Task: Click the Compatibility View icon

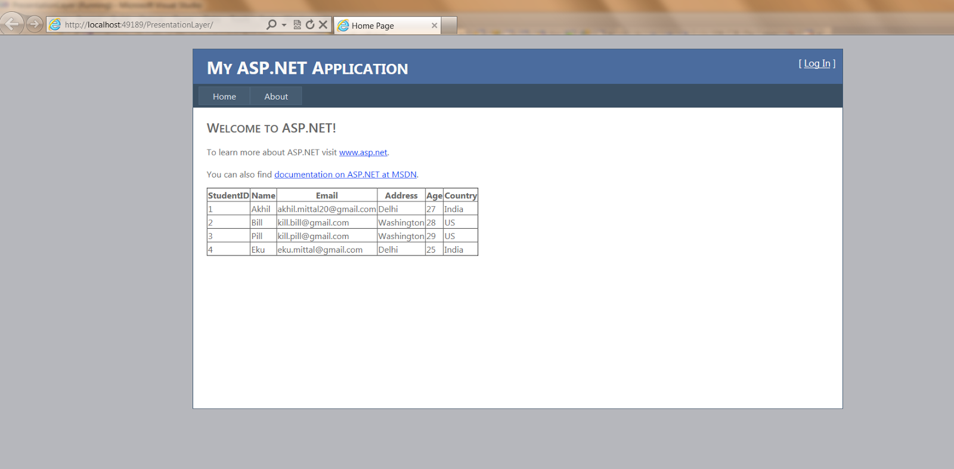Action: (x=297, y=24)
